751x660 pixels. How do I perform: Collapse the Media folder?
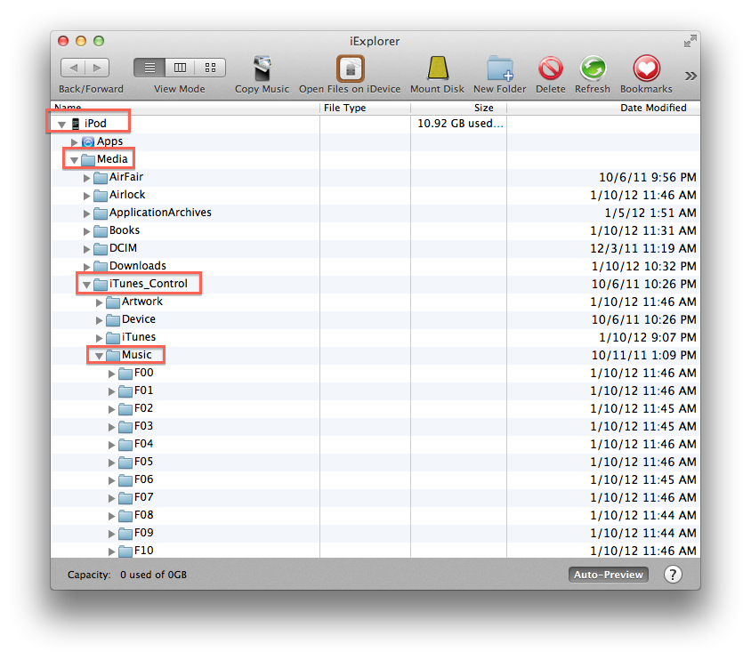[x=74, y=160]
